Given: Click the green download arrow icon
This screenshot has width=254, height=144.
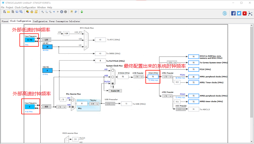Looking at the screenshot, I should [x=82, y=12].
